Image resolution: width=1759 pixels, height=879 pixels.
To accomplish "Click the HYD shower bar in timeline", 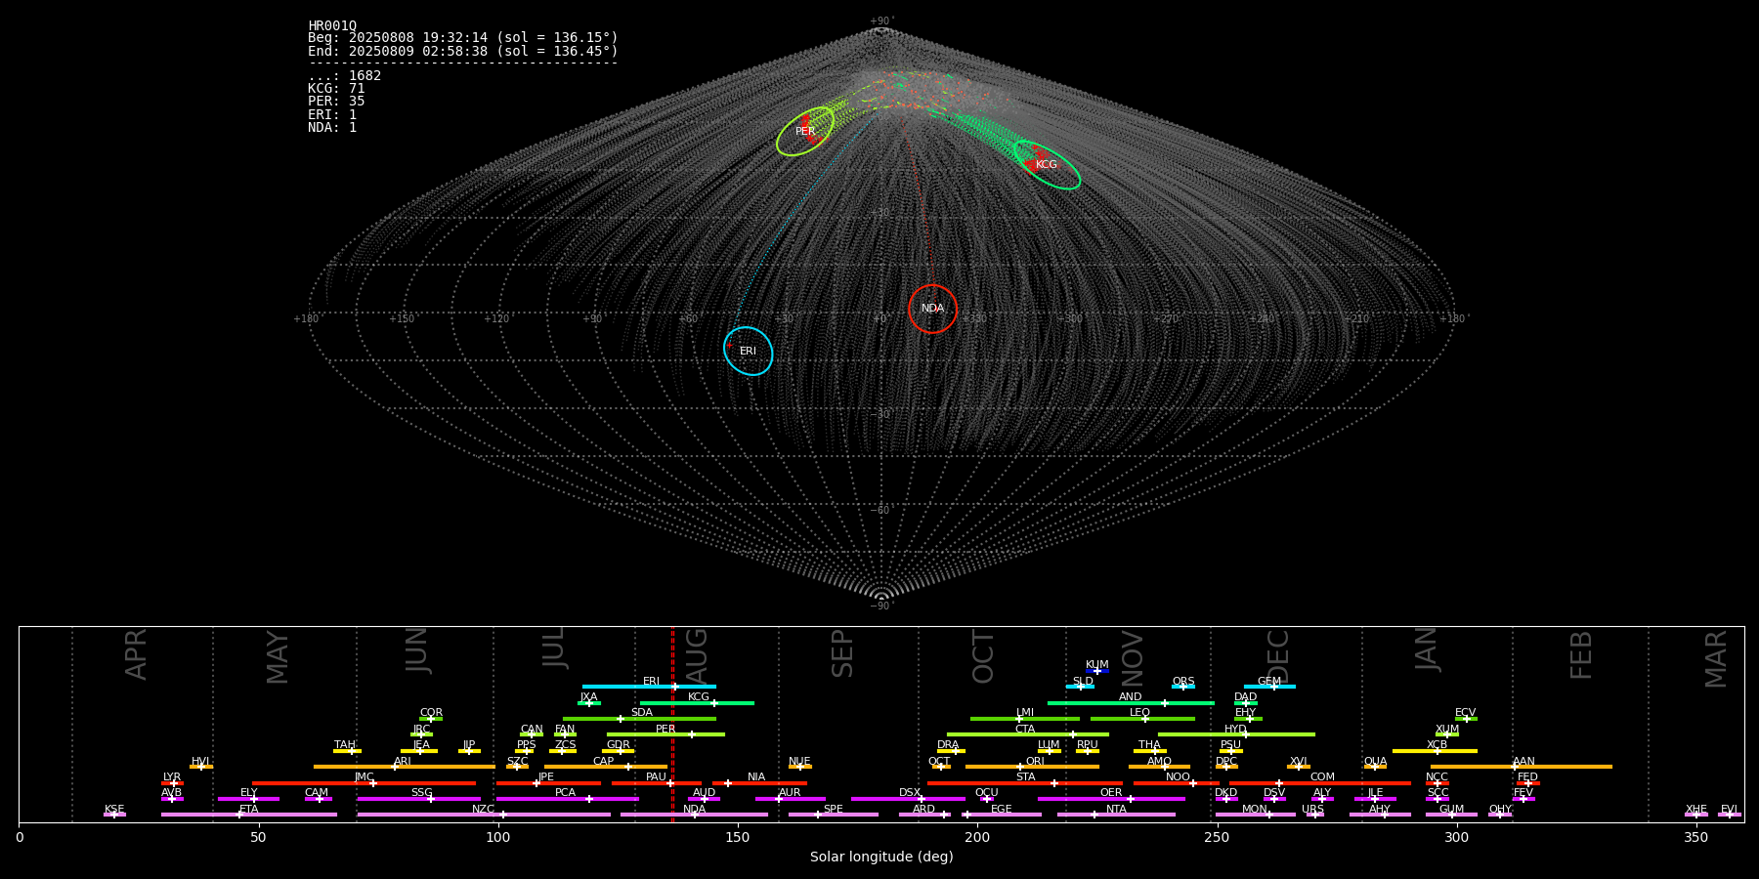I will tap(1236, 734).
